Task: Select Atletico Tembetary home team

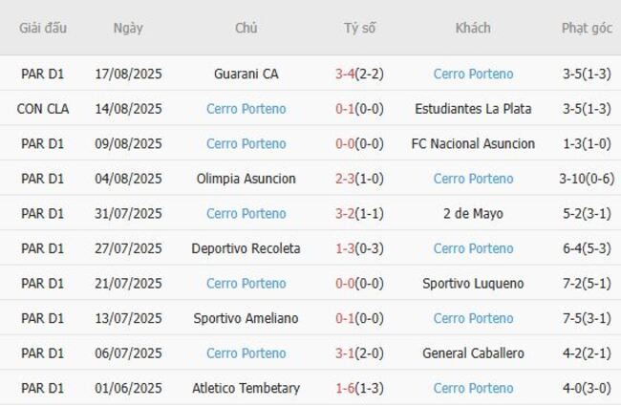Action: pos(246,388)
